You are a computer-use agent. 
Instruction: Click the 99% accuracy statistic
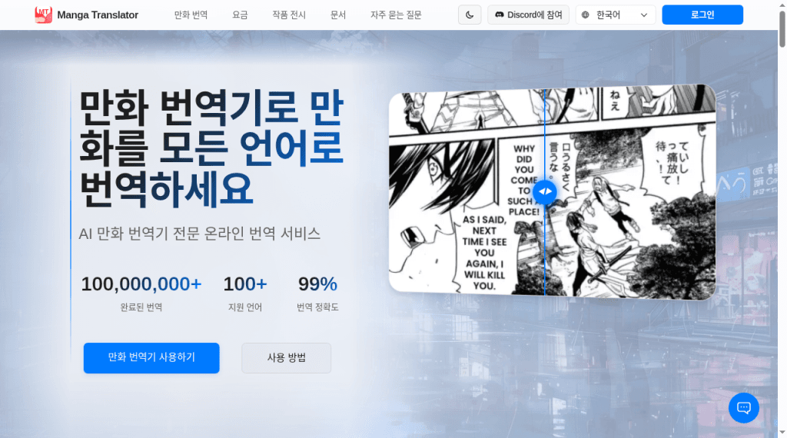317,284
